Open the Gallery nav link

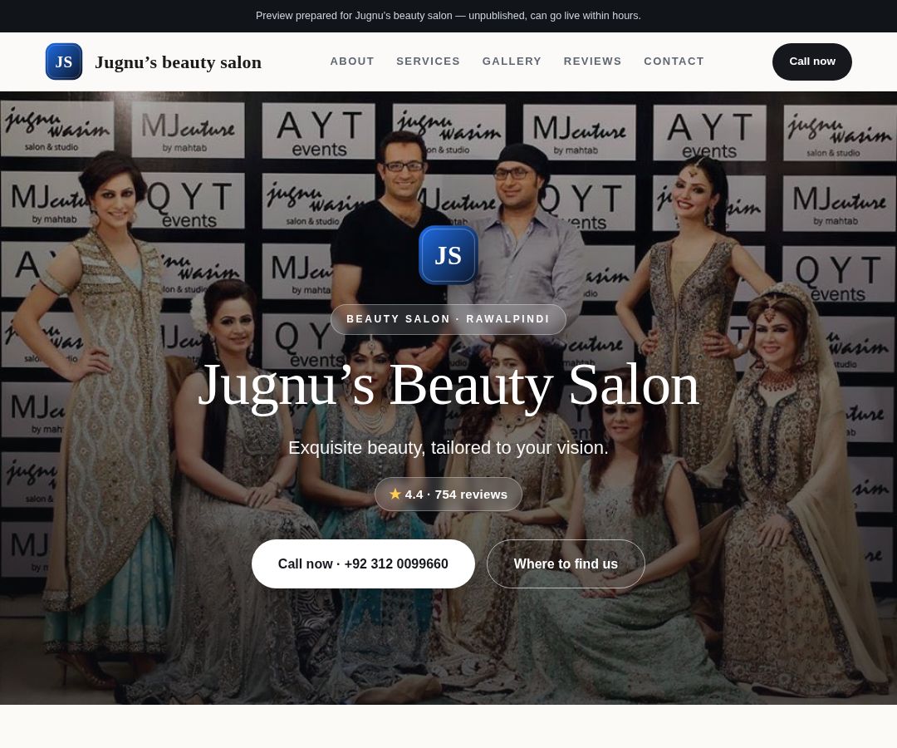[x=512, y=62]
